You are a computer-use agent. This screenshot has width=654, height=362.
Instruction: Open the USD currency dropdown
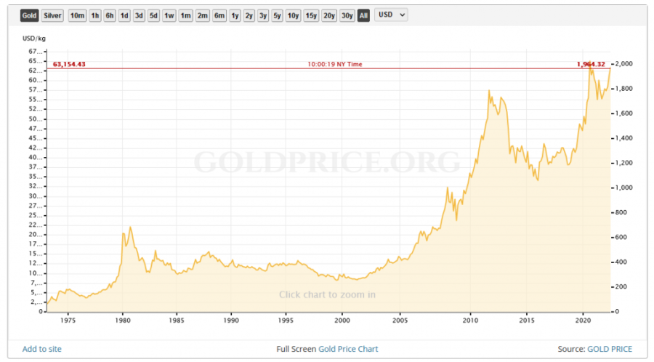pos(391,15)
